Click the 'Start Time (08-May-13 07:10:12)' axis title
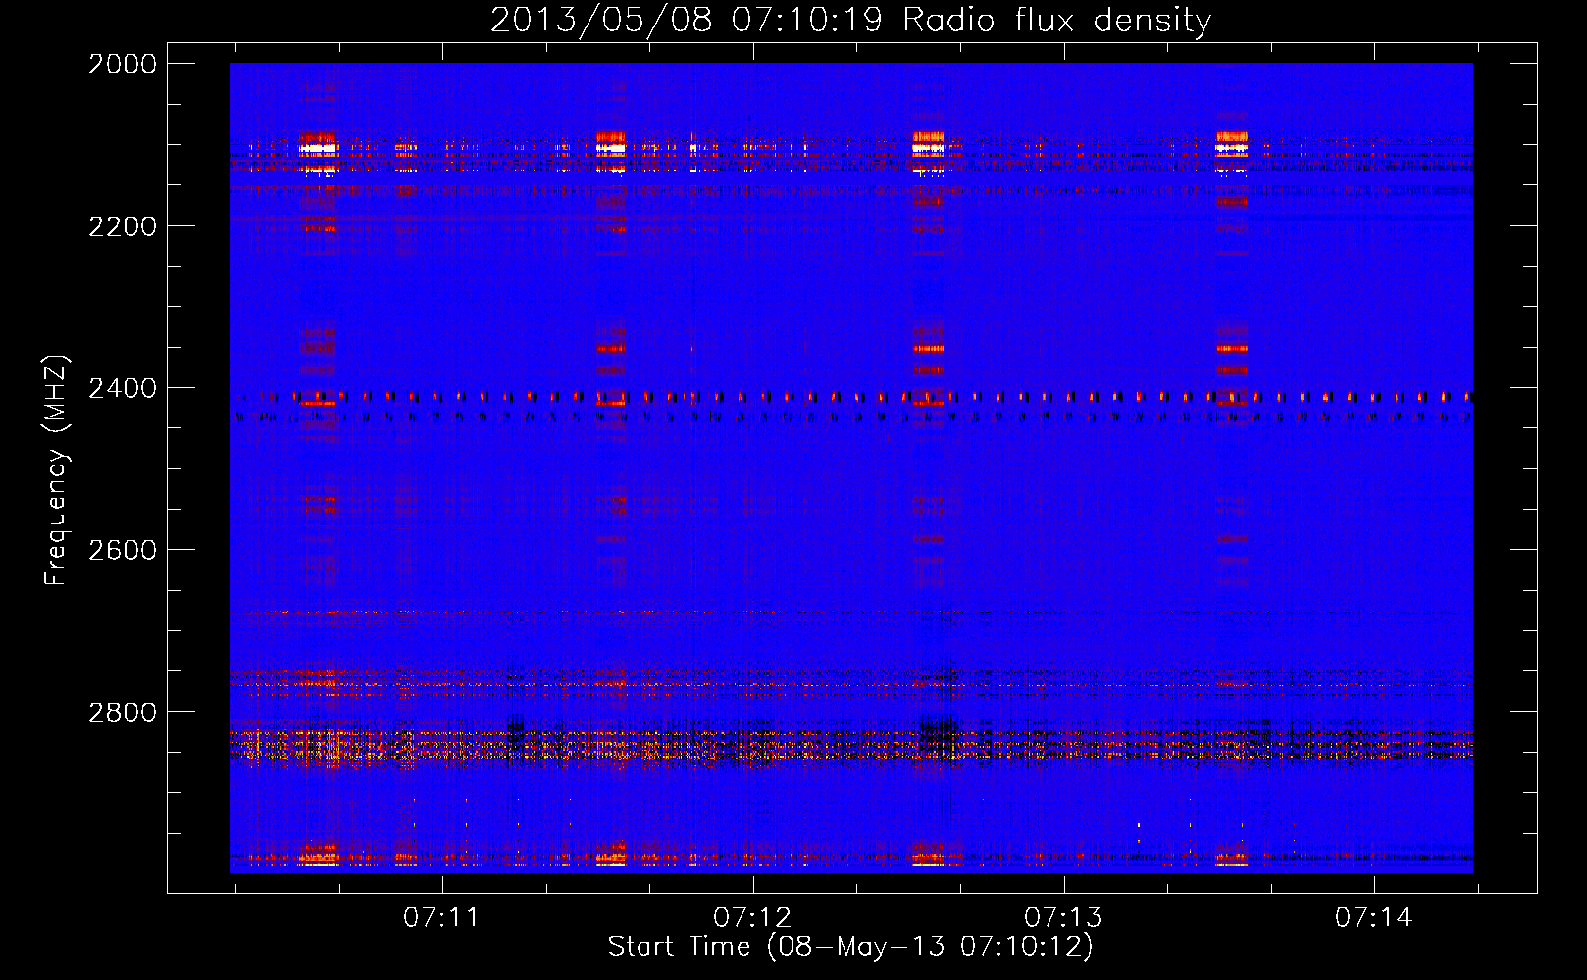Viewport: 1587px width, 980px height. [850, 947]
